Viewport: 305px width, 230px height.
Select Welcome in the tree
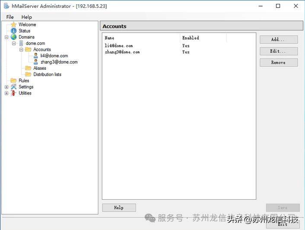[x=27, y=25]
